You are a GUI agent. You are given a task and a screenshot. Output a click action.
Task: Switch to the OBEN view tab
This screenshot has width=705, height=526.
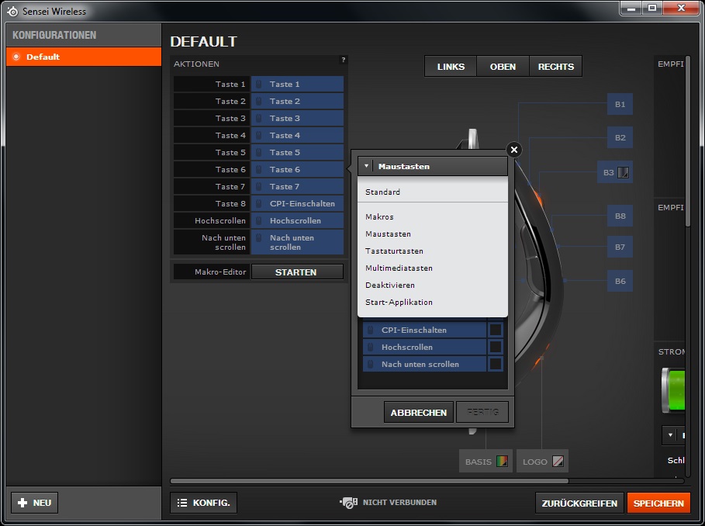(x=503, y=67)
